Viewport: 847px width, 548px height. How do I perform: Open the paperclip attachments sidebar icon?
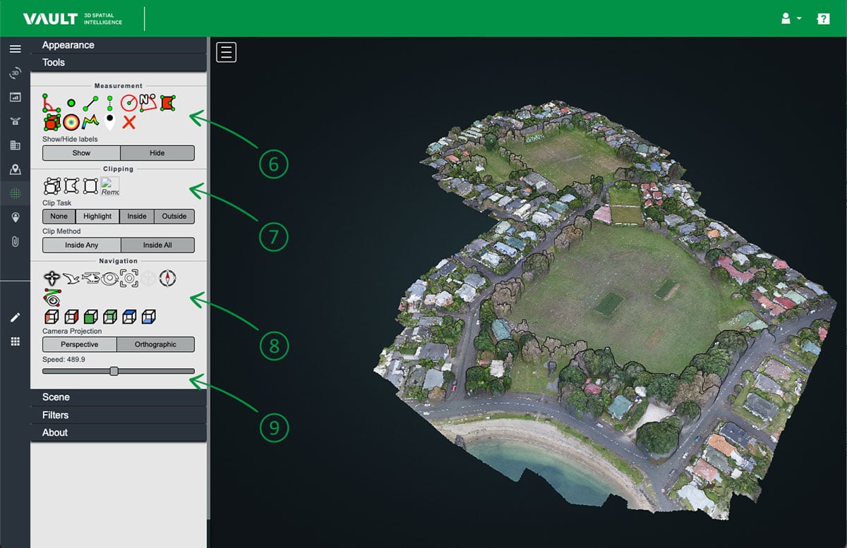pos(15,241)
